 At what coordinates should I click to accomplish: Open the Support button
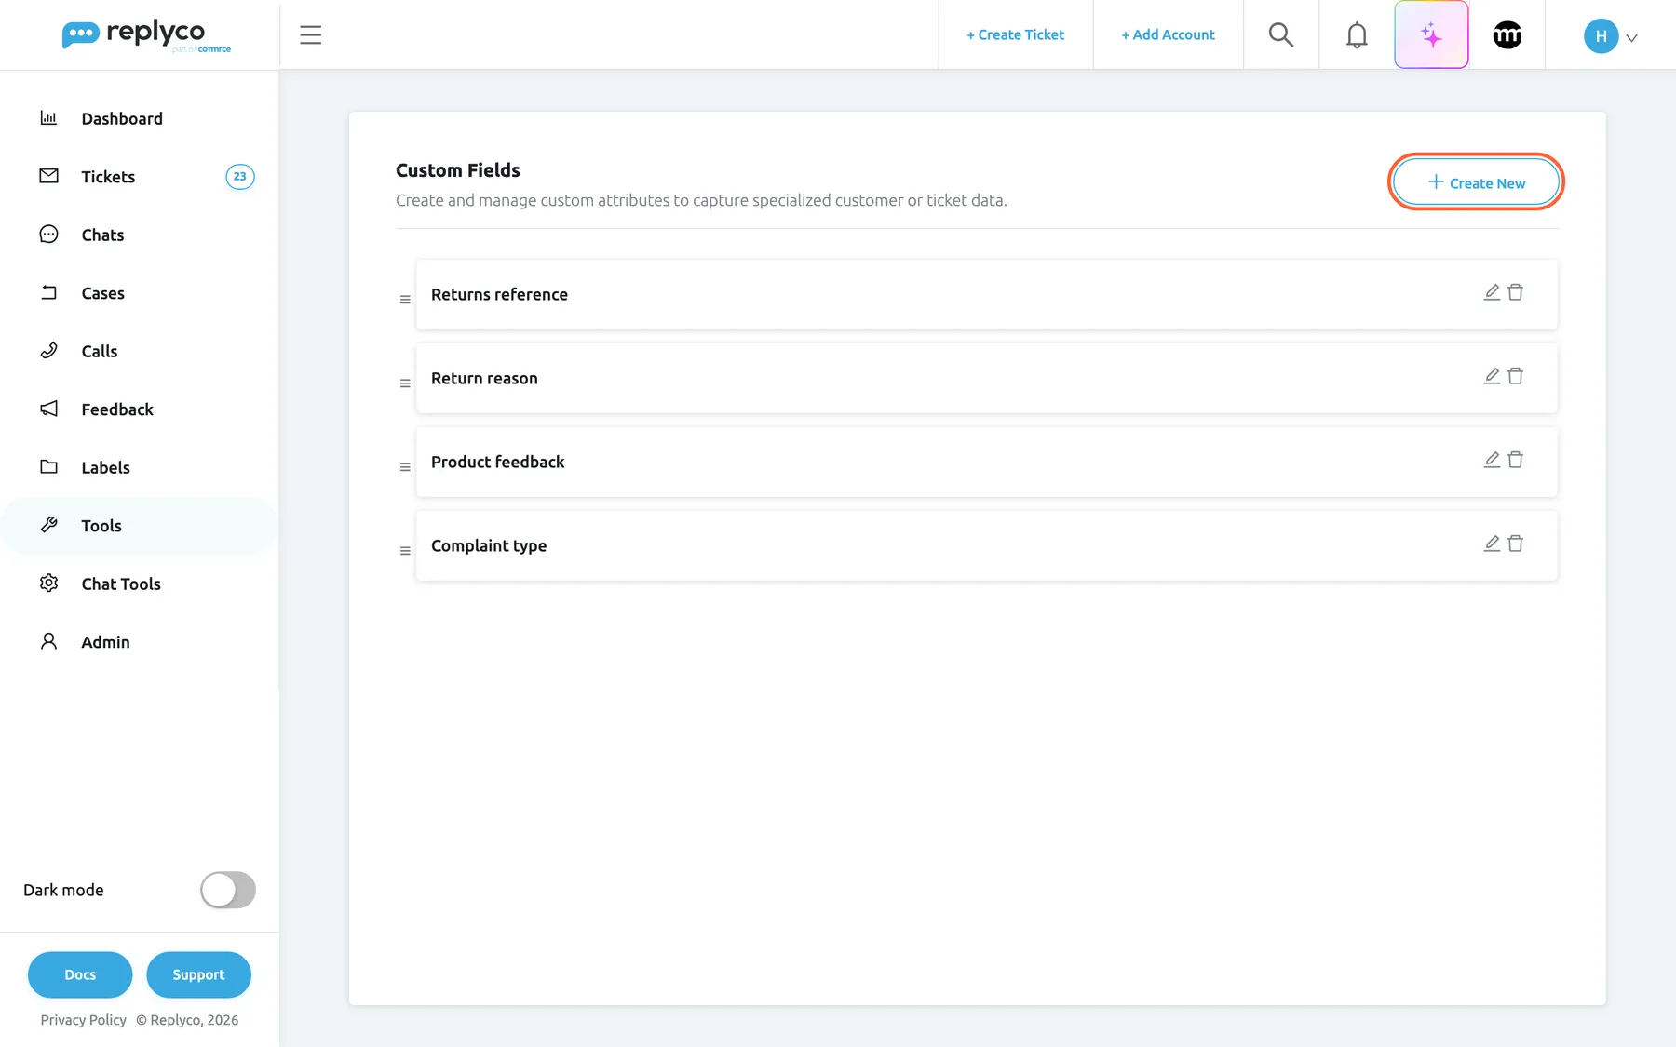(198, 974)
